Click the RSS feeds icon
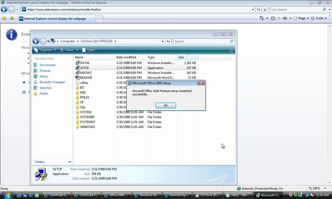This screenshot has height=199, width=332. [273, 18]
